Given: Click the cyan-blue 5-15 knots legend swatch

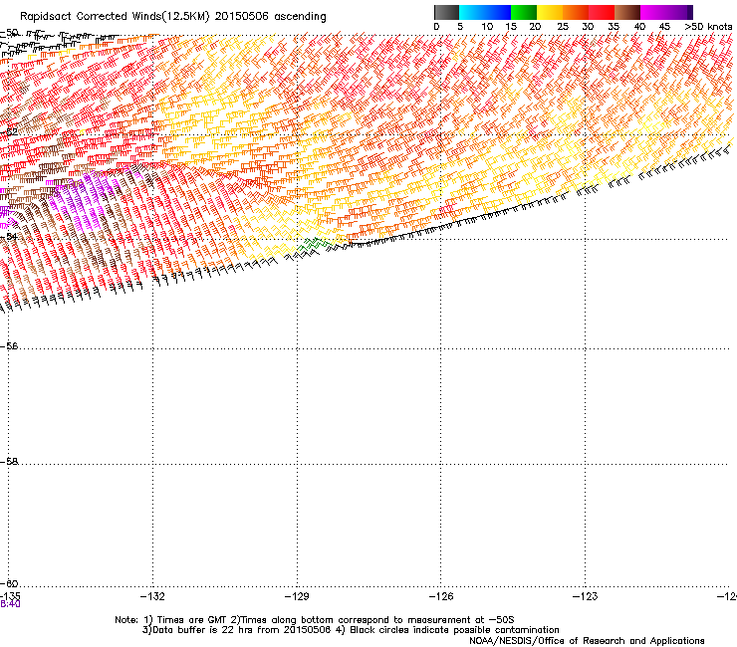Looking at the screenshot, I should coord(485,12).
